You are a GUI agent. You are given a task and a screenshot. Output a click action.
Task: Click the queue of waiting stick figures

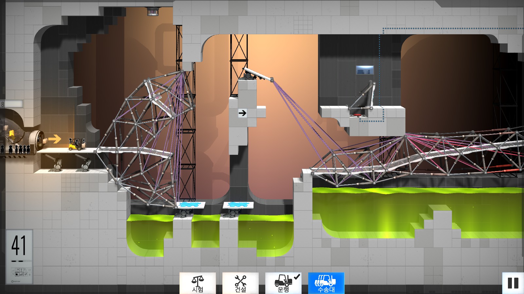(x=15, y=149)
